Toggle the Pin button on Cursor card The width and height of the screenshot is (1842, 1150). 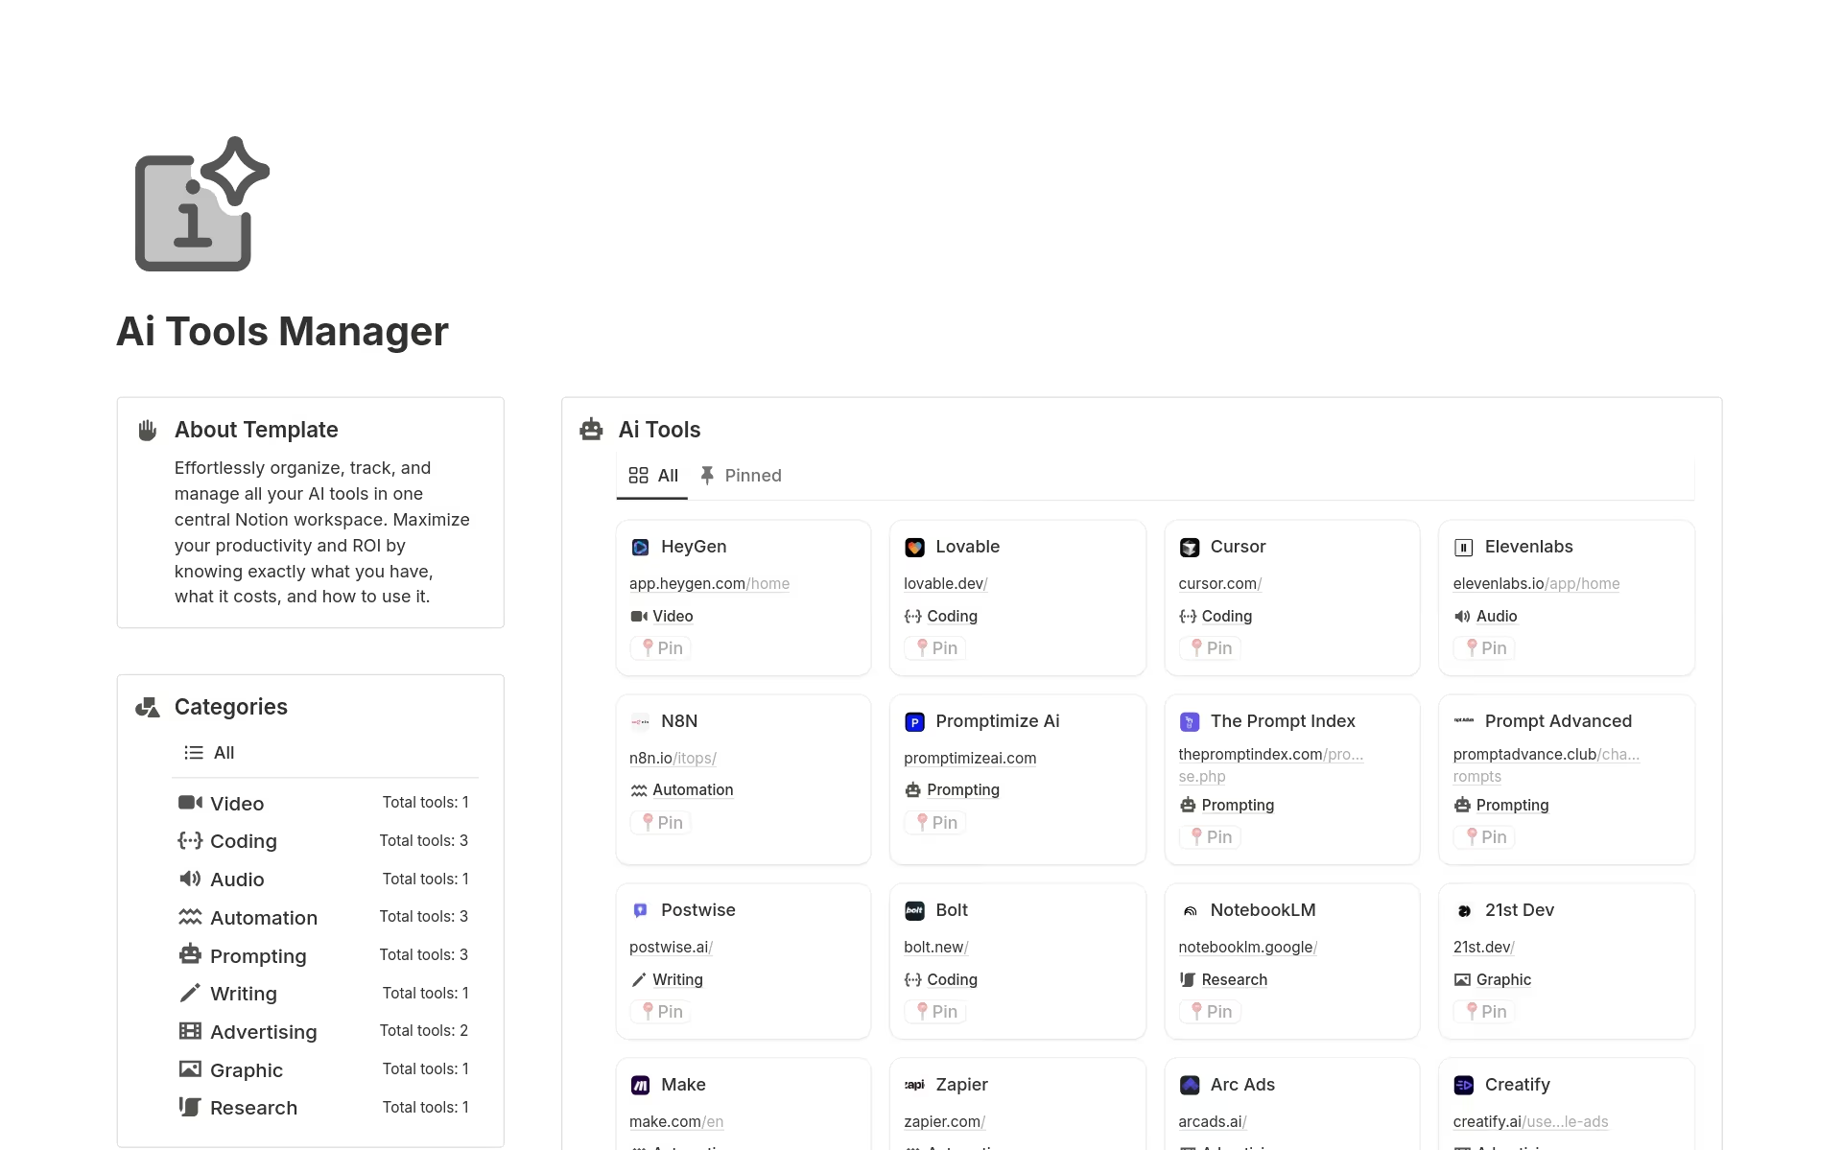click(1211, 648)
